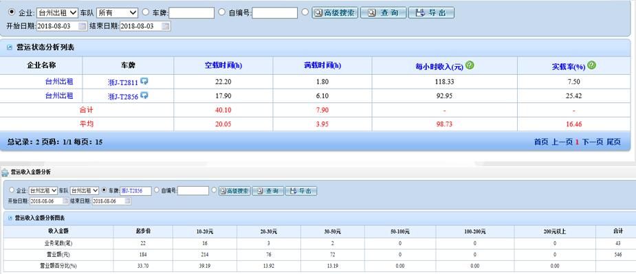Image resolution: width=636 pixels, height=274 pixels.
Task: Select the top 车牌 radio button
Action: pyautogui.click(x=146, y=12)
